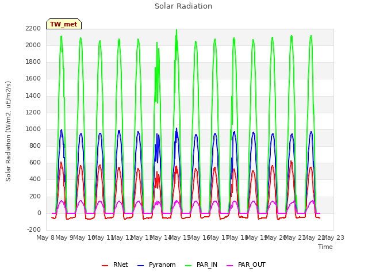Click the blue Pyranom legend swatch

click(140, 266)
